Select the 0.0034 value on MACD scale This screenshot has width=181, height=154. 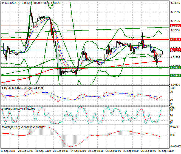pyautogui.click(x=174, y=127)
